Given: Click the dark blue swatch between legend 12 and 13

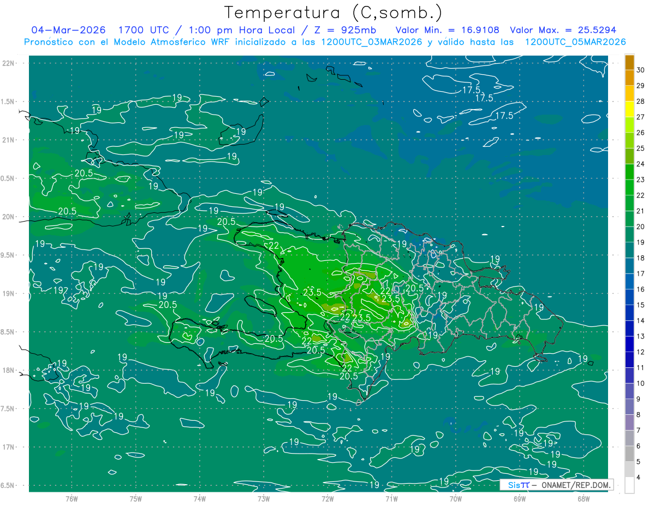Looking at the screenshot, I should tap(630, 344).
